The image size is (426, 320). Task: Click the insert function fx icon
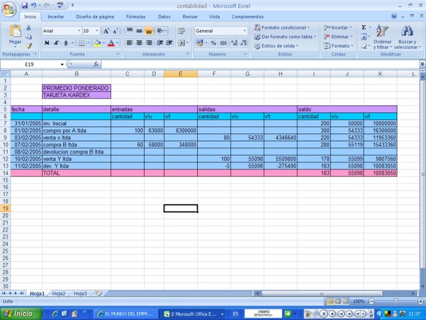coord(96,64)
